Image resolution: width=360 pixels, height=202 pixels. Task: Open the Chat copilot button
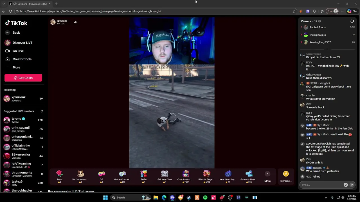352,11
